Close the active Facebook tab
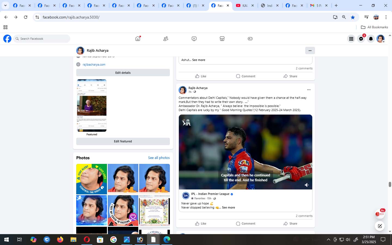 pos(228,5)
